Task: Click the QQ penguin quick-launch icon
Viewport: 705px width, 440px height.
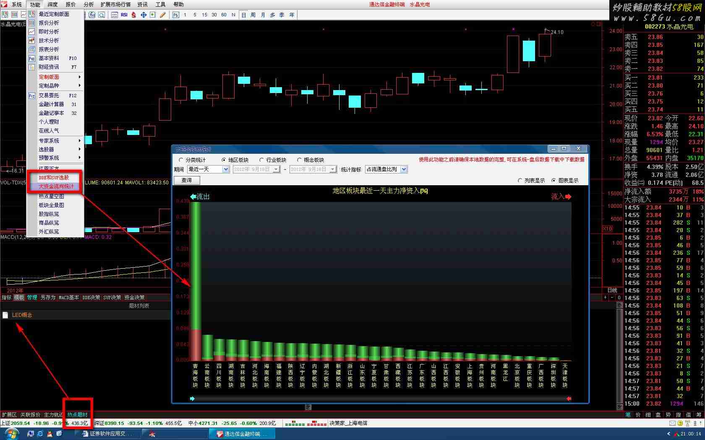Action: tap(50, 434)
